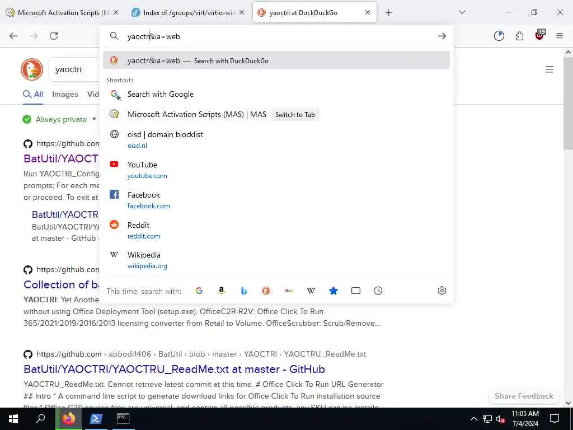Open the Firefox application hamburger menu

click(560, 36)
